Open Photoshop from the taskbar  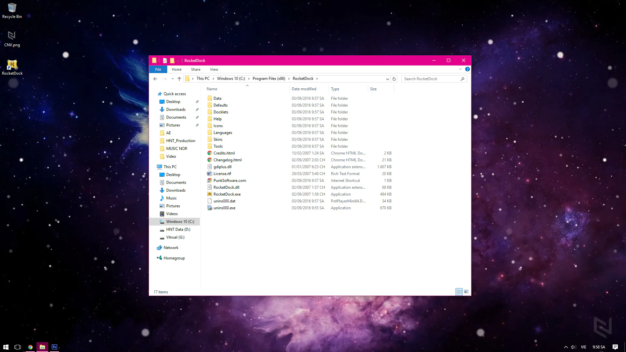54,347
